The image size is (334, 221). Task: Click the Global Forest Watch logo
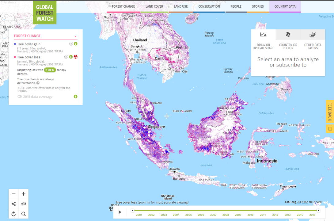point(45,13)
